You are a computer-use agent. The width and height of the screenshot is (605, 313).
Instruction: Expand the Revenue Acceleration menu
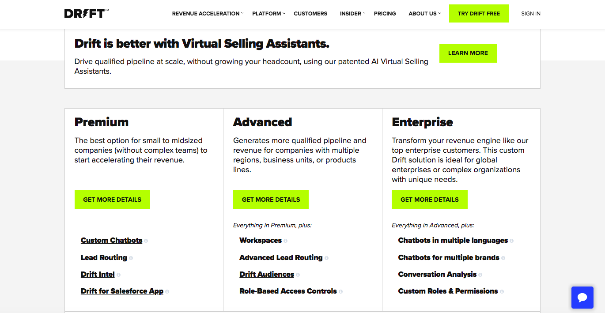point(208,14)
